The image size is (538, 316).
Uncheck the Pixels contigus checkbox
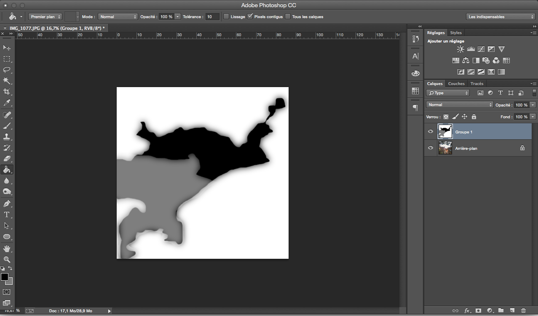pos(250,16)
